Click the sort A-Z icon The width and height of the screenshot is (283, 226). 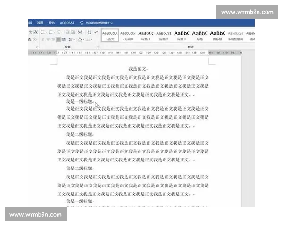89,32
